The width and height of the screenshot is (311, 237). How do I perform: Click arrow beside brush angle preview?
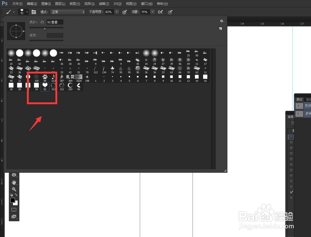point(24,31)
